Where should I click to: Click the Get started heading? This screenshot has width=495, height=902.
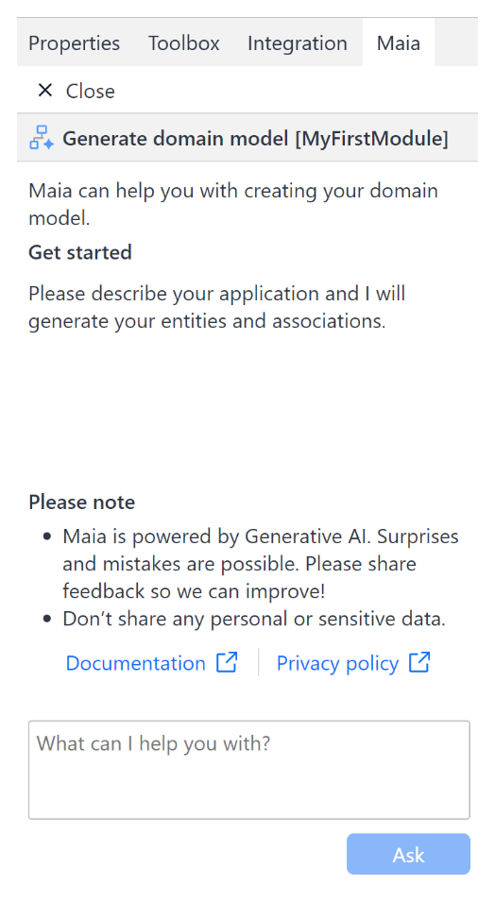[x=80, y=252]
